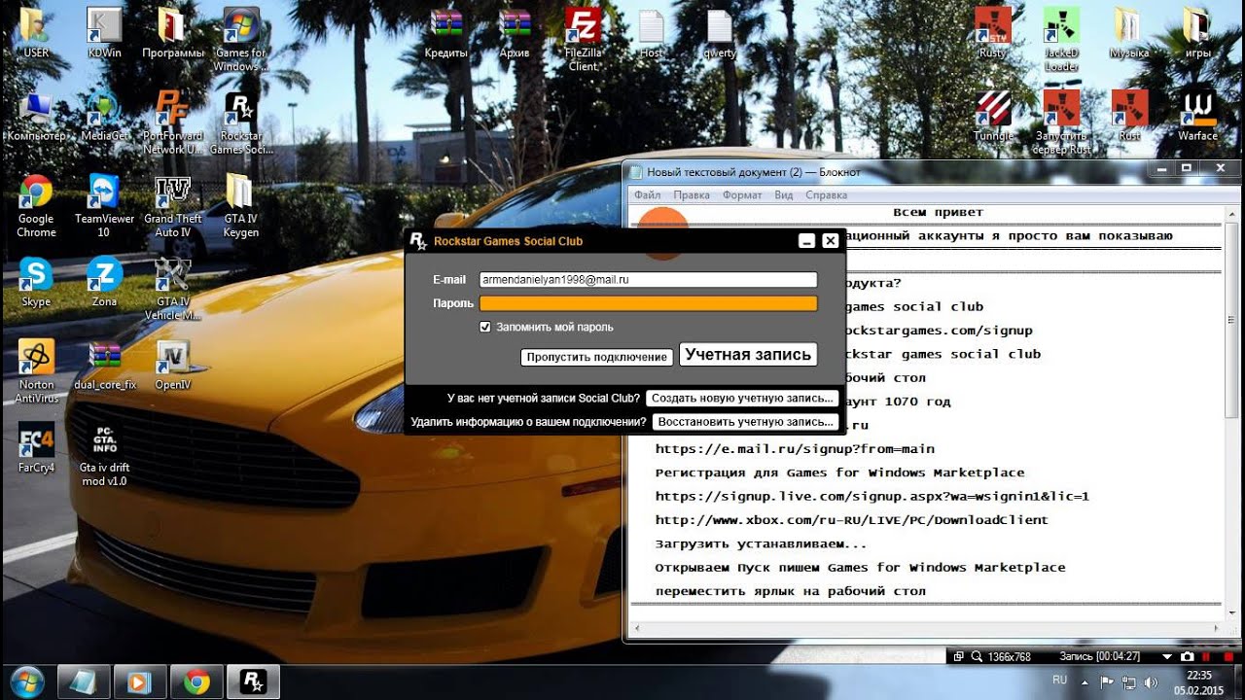Open the GTA IV Keygen folder
The image size is (1245, 700).
(x=241, y=204)
